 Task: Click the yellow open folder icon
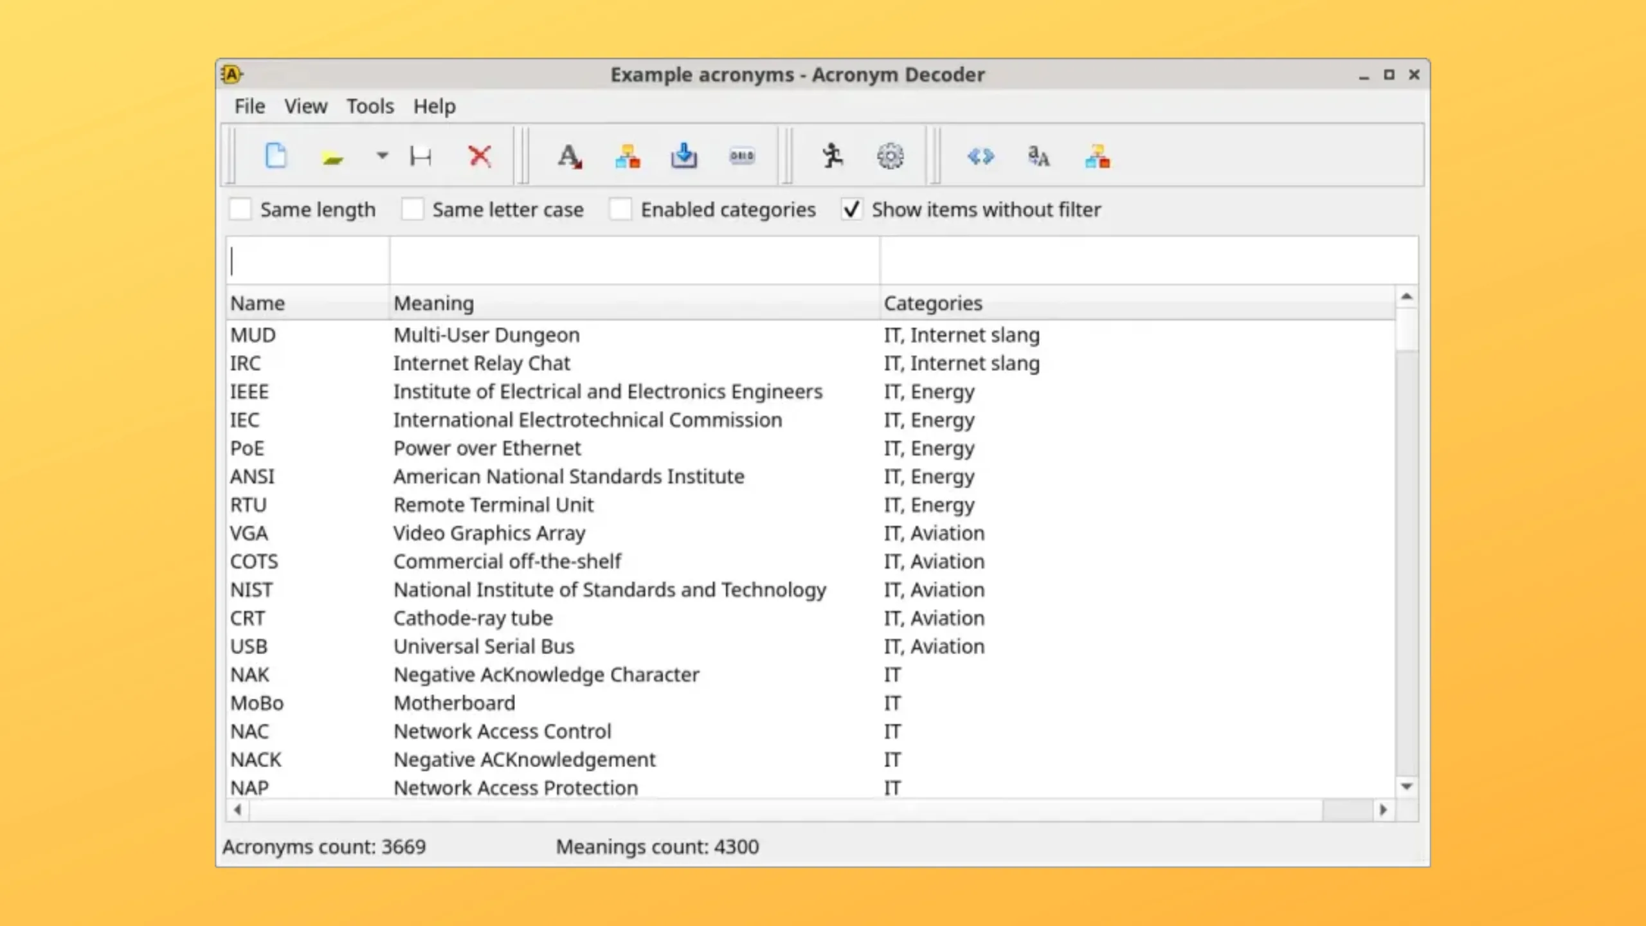coord(332,158)
